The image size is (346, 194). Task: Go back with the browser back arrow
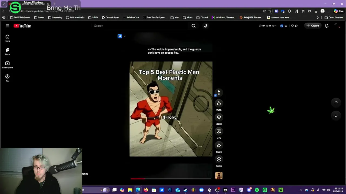(4, 11)
